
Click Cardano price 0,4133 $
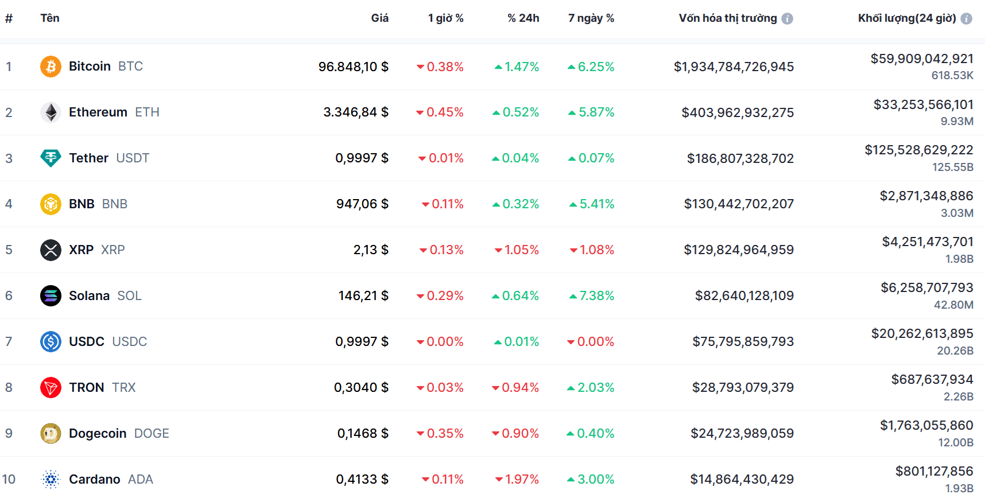point(362,479)
